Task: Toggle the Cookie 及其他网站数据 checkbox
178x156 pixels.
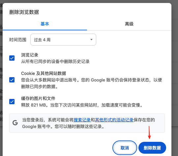Action: [x=12, y=80]
